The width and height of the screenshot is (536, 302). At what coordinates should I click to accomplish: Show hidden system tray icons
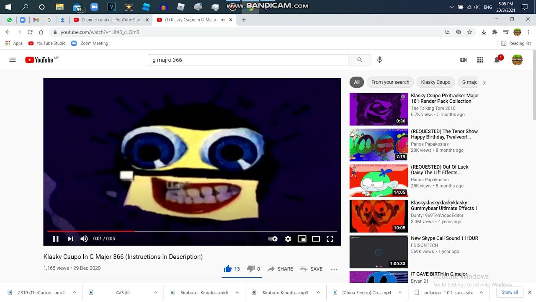pos(452,7)
